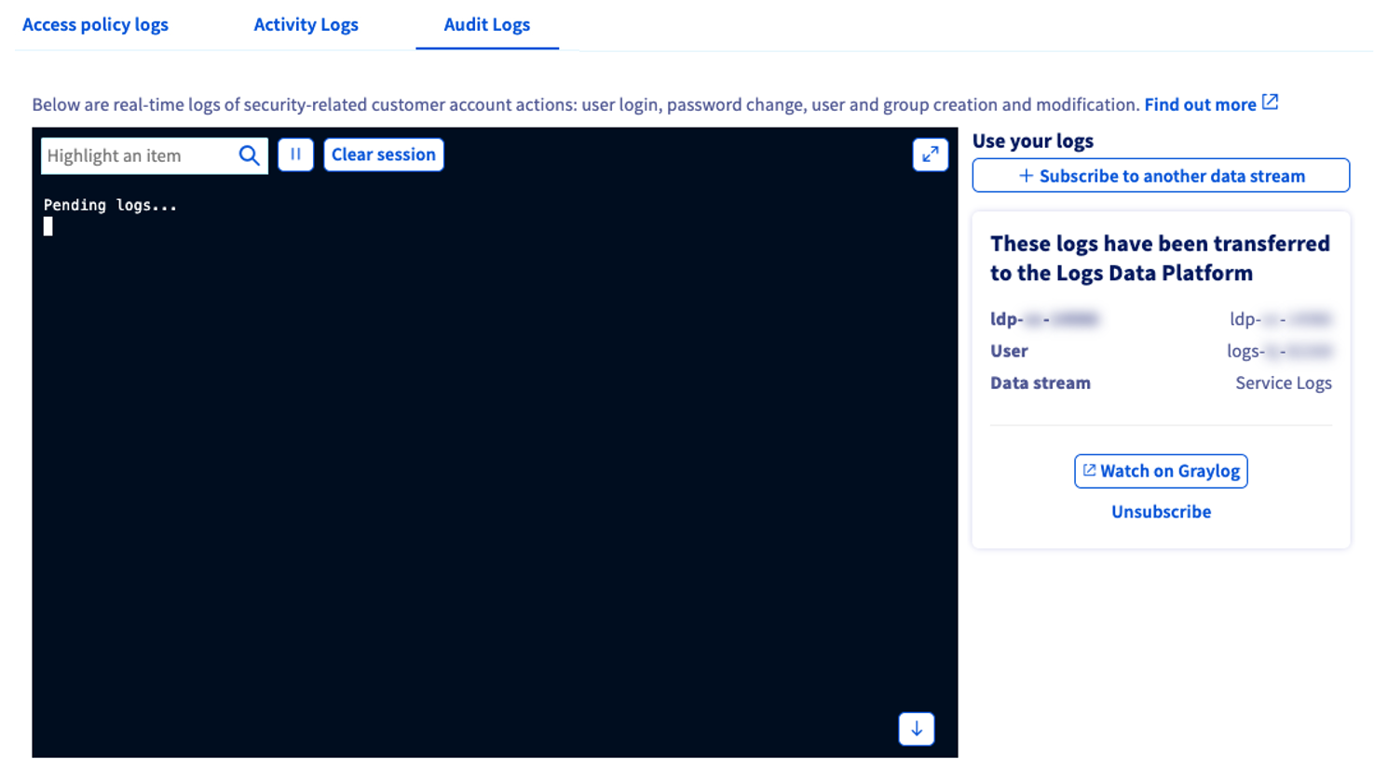This screenshot has width=1374, height=767.
Task: Click the User label in the panel
Action: tap(1009, 351)
